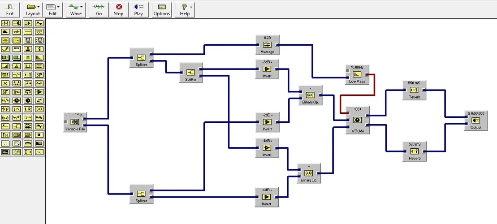Viewport: 497px width, 224px height.
Task: Start playback with the Play button
Action: [x=138, y=10]
